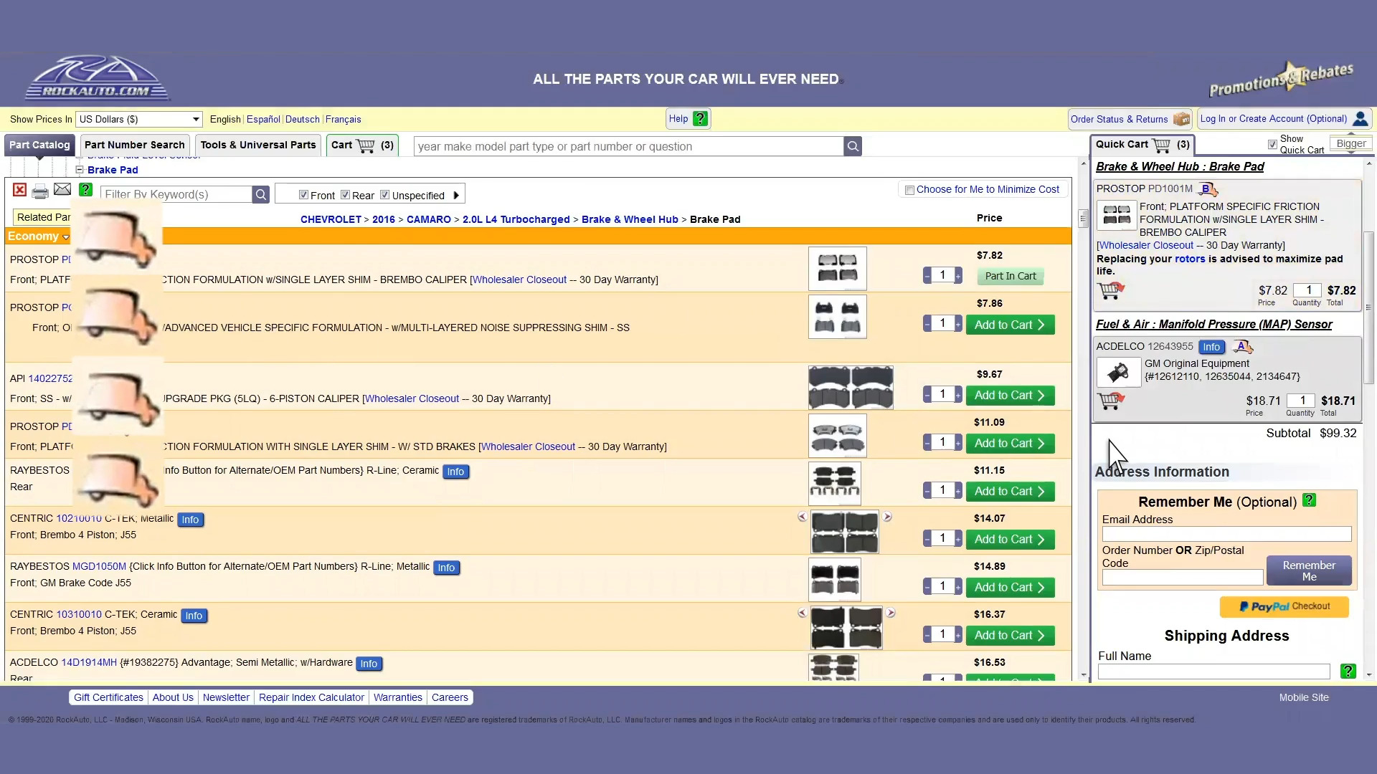
Task: Click warehouse B icon for PROSTOP PD1001M
Action: click(x=1208, y=189)
